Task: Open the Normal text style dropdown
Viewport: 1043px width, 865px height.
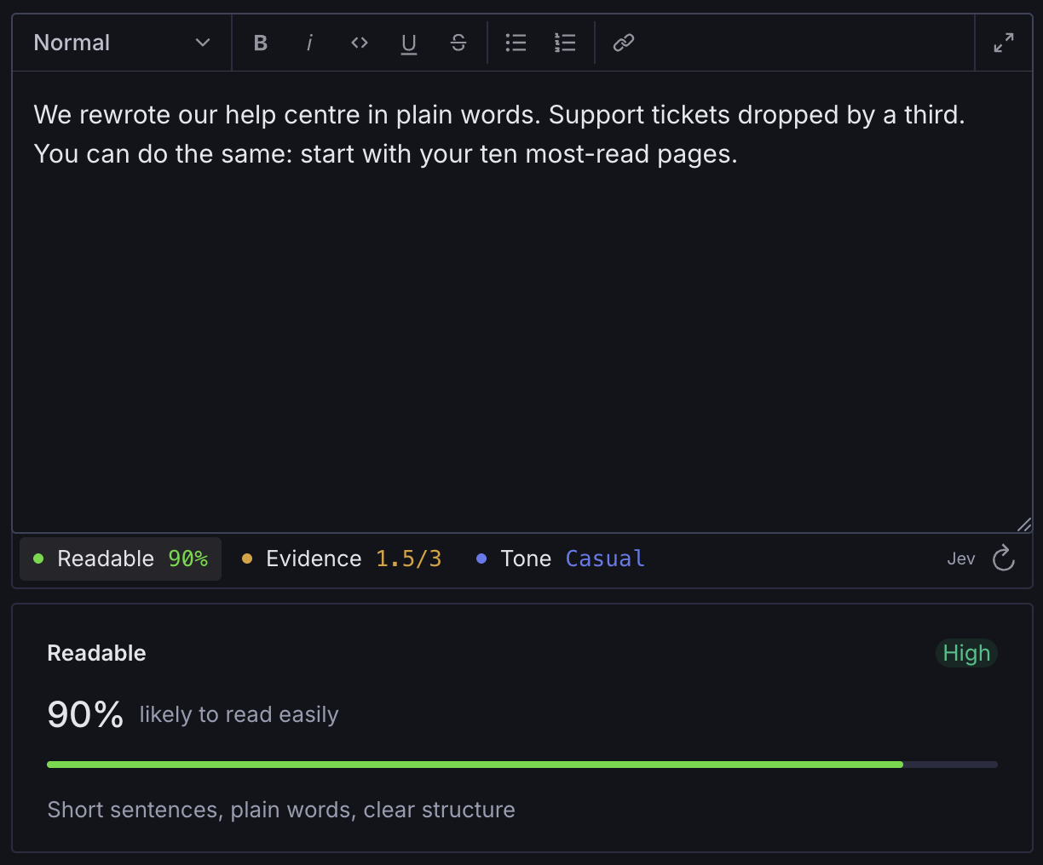Action: point(122,43)
